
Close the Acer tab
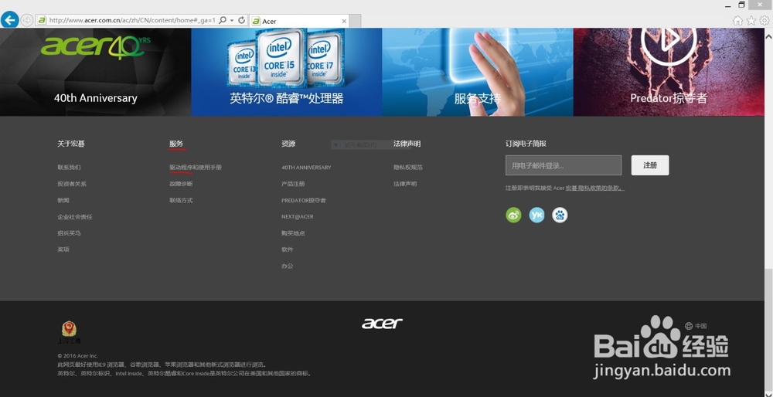point(344,21)
